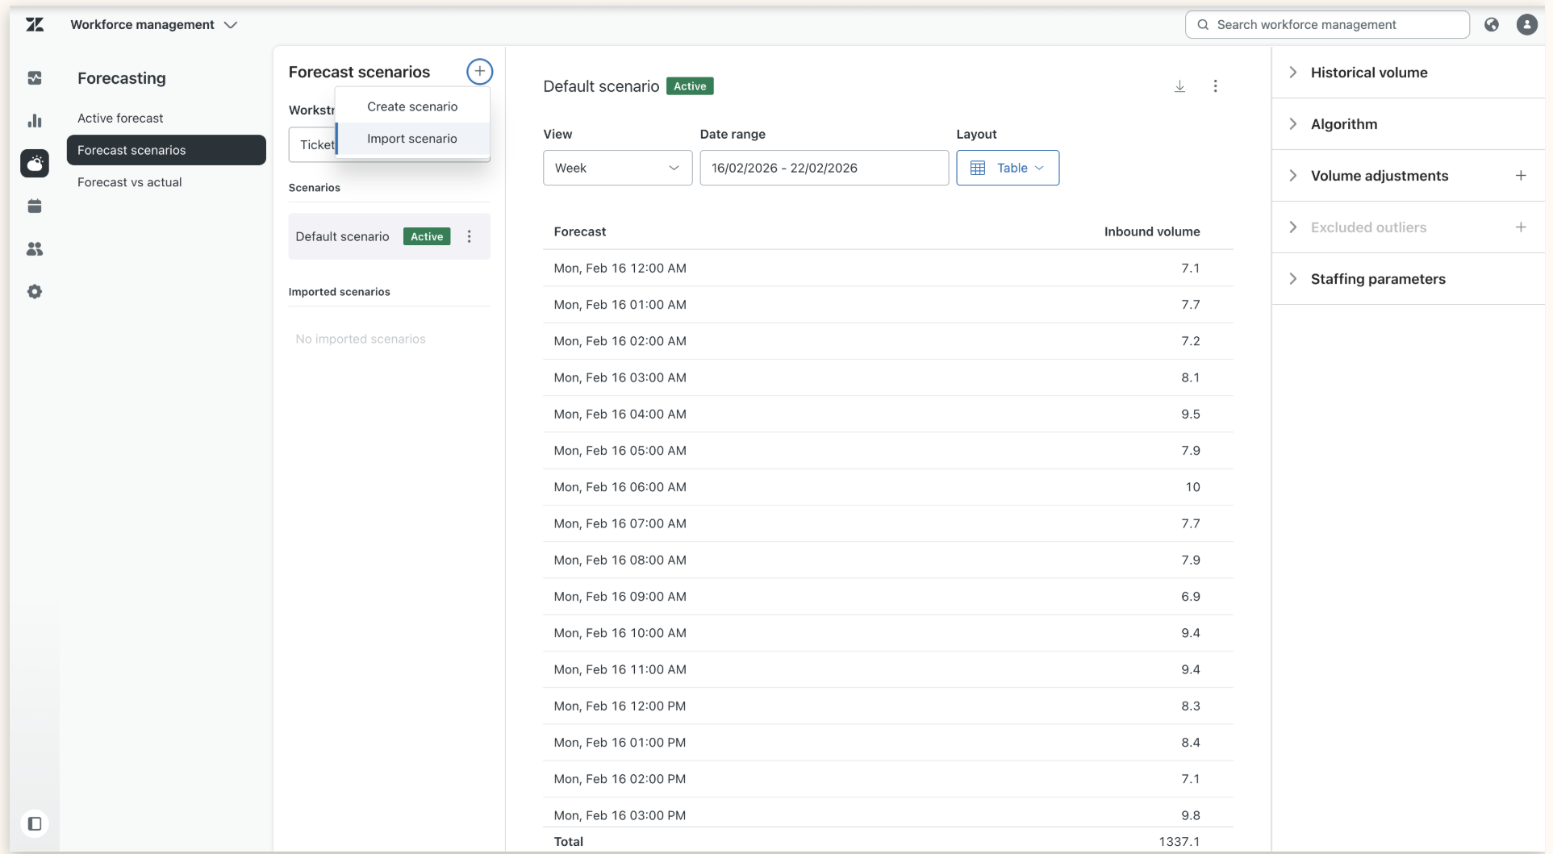The image size is (1553, 854).
Task: Add a volume adjustment with plus
Action: tap(1521, 176)
